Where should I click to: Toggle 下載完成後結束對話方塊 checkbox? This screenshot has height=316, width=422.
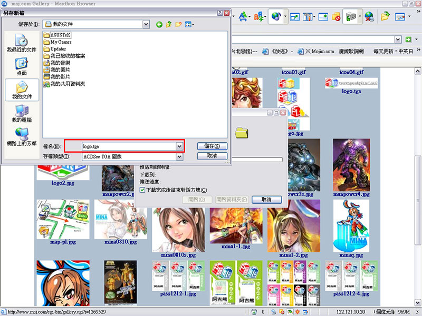pos(142,190)
